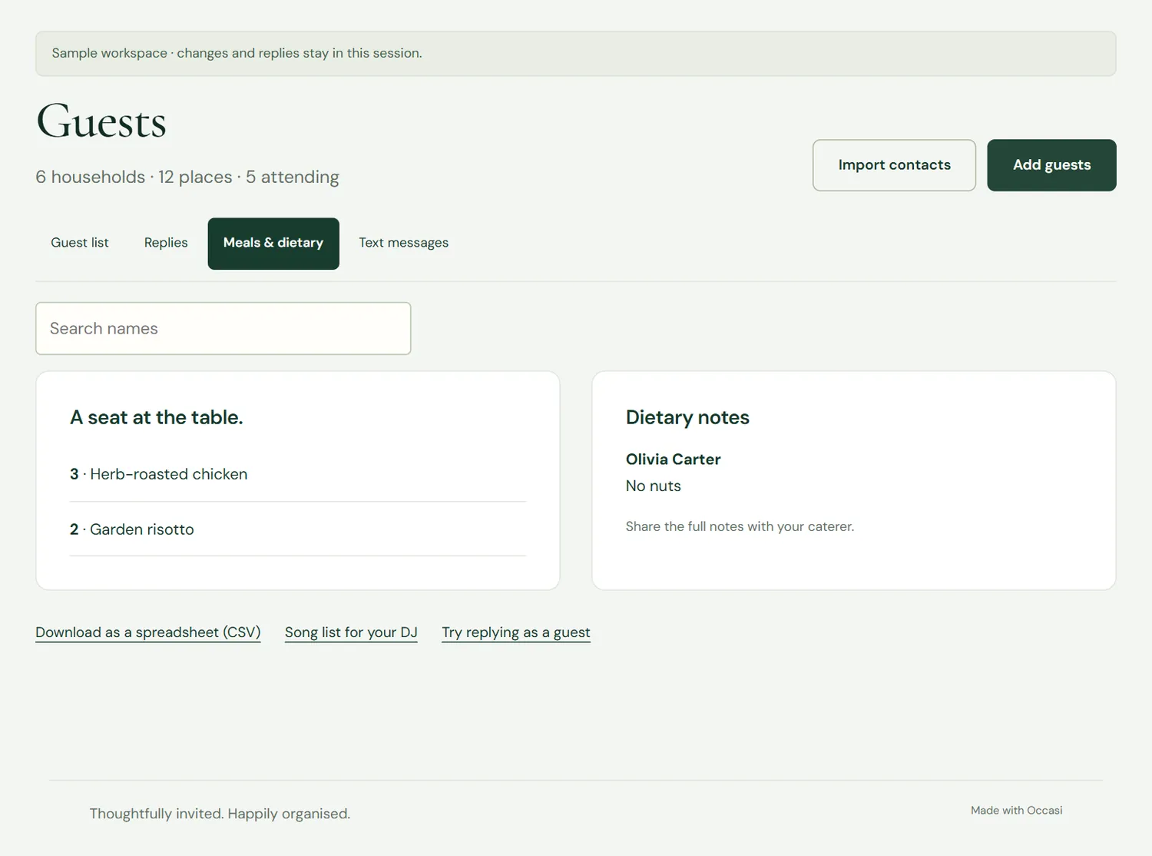Click the Dietary notes heading
Image resolution: width=1152 pixels, height=856 pixels.
687,417
